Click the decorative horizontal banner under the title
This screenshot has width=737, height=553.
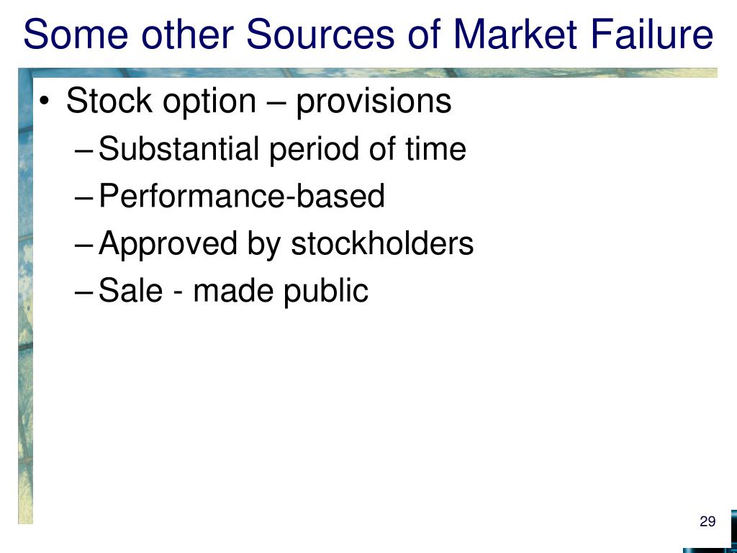(368, 73)
